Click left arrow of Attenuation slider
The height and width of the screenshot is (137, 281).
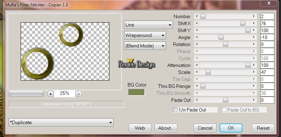coord(197,65)
